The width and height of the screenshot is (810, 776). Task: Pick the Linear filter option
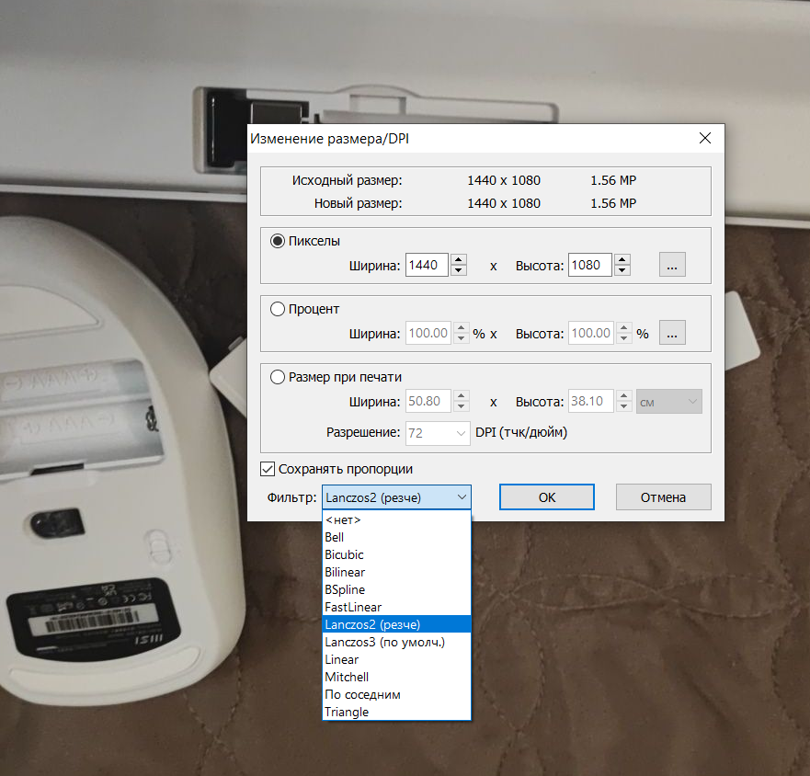pos(396,660)
